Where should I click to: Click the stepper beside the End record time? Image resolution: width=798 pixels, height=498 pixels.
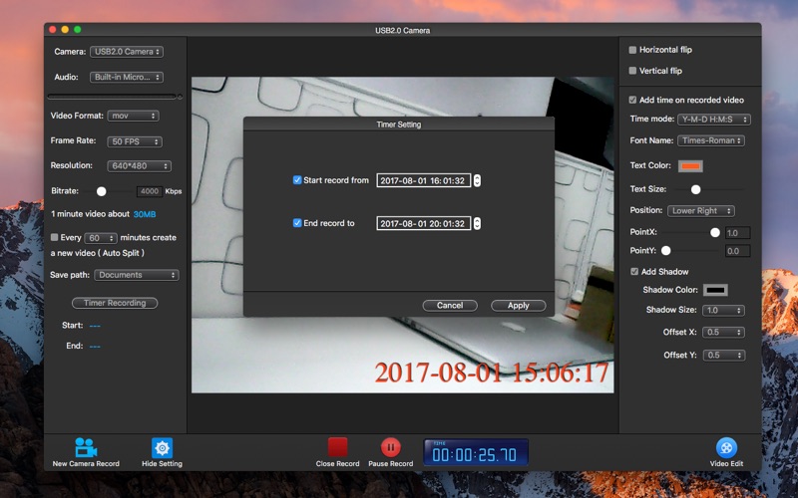click(x=477, y=223)
